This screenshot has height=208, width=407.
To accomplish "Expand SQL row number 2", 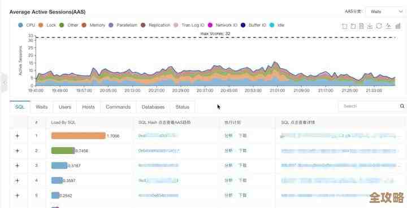I will 18,151.
